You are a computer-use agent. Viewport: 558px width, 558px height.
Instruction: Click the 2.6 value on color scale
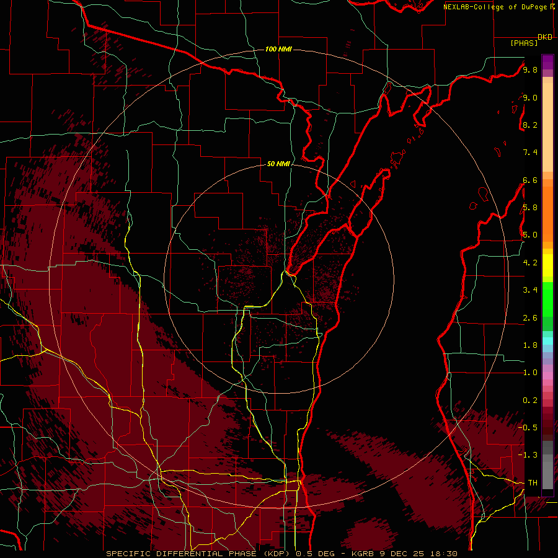coord(530,318)
